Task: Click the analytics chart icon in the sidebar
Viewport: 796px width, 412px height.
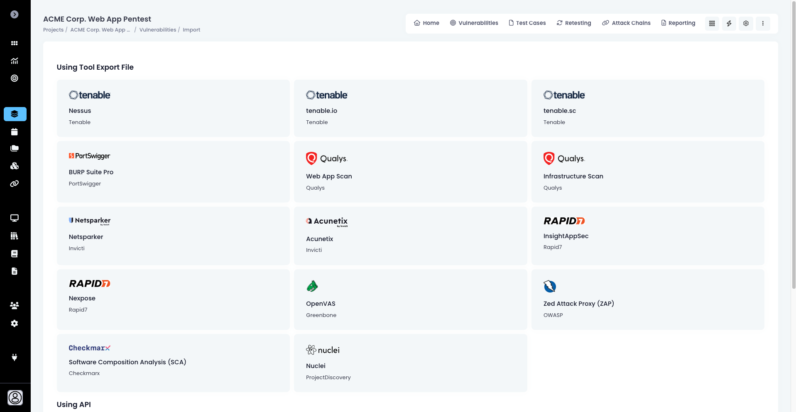Action: [x=15, y=61]
